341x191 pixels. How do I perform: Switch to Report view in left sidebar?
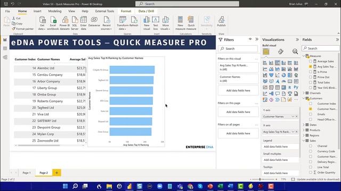tap(5, 40)
